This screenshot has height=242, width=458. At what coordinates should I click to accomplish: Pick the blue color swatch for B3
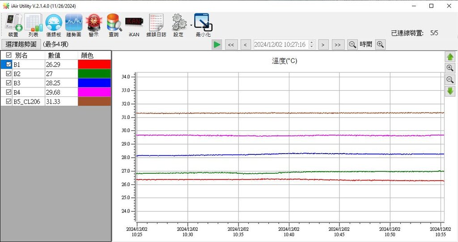[x=94, y=83]
